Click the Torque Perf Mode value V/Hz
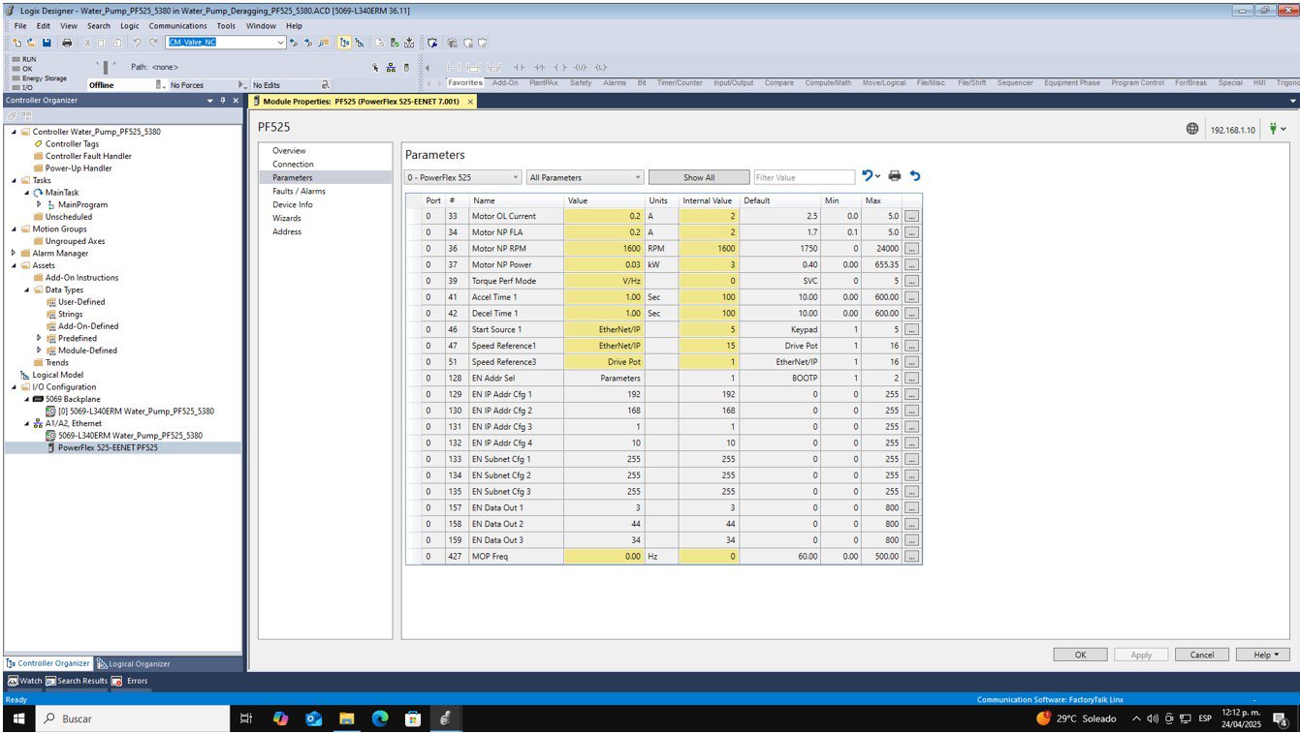Image resolution: width=1300 pixels, height=733 pixels. 603,281
